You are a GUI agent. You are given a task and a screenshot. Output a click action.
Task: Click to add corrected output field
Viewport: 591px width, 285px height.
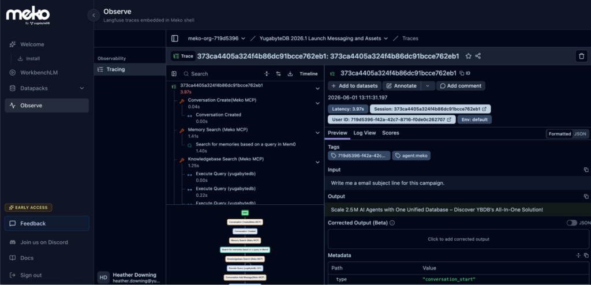[458, 239]
